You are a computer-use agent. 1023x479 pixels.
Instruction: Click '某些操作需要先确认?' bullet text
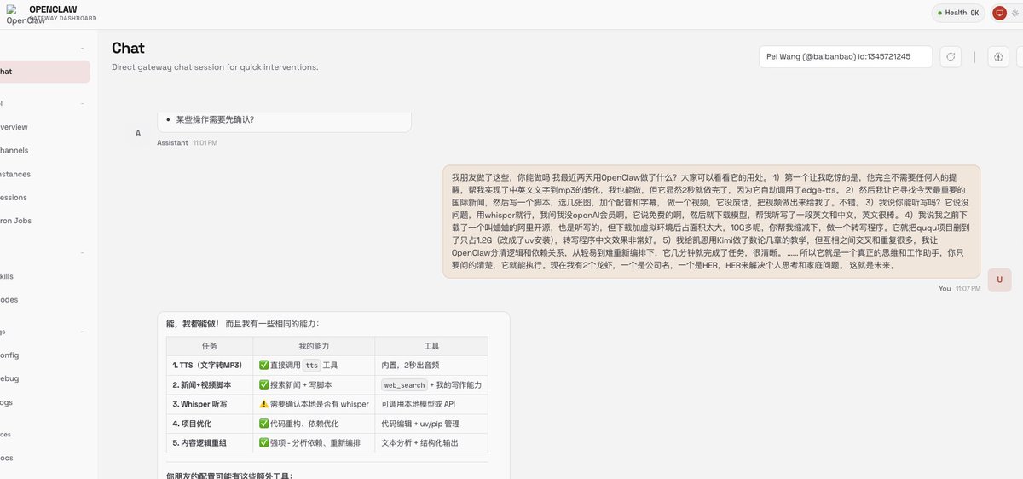coord(215,119)
